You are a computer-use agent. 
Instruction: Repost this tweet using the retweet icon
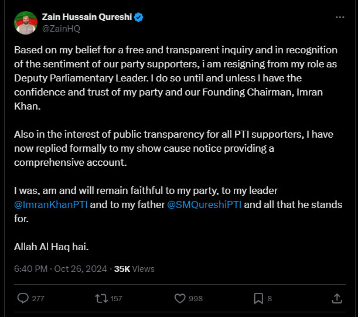pos(101,298)
